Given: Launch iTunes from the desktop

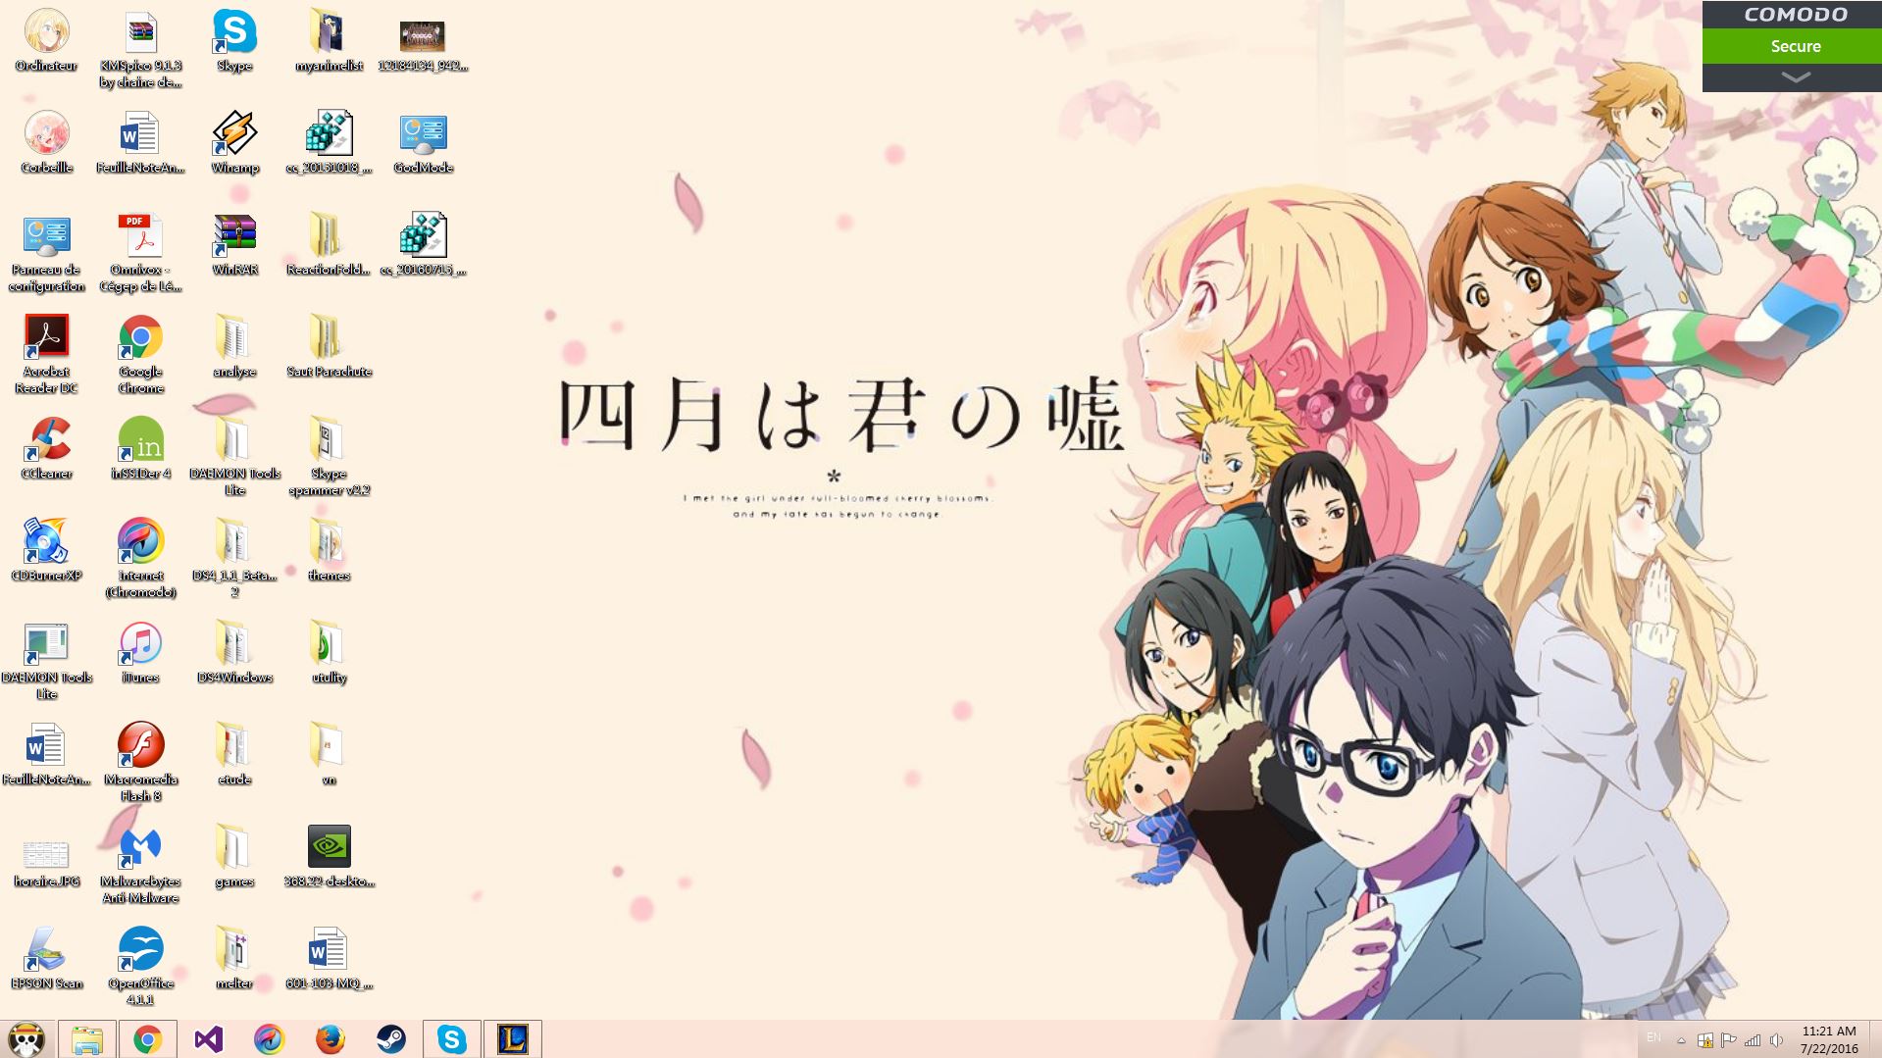Looking at the screenshot, I should [140, 652].
